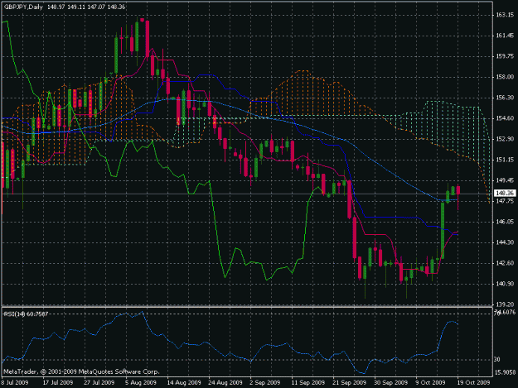Click the 149.45 price axis label

505,180
